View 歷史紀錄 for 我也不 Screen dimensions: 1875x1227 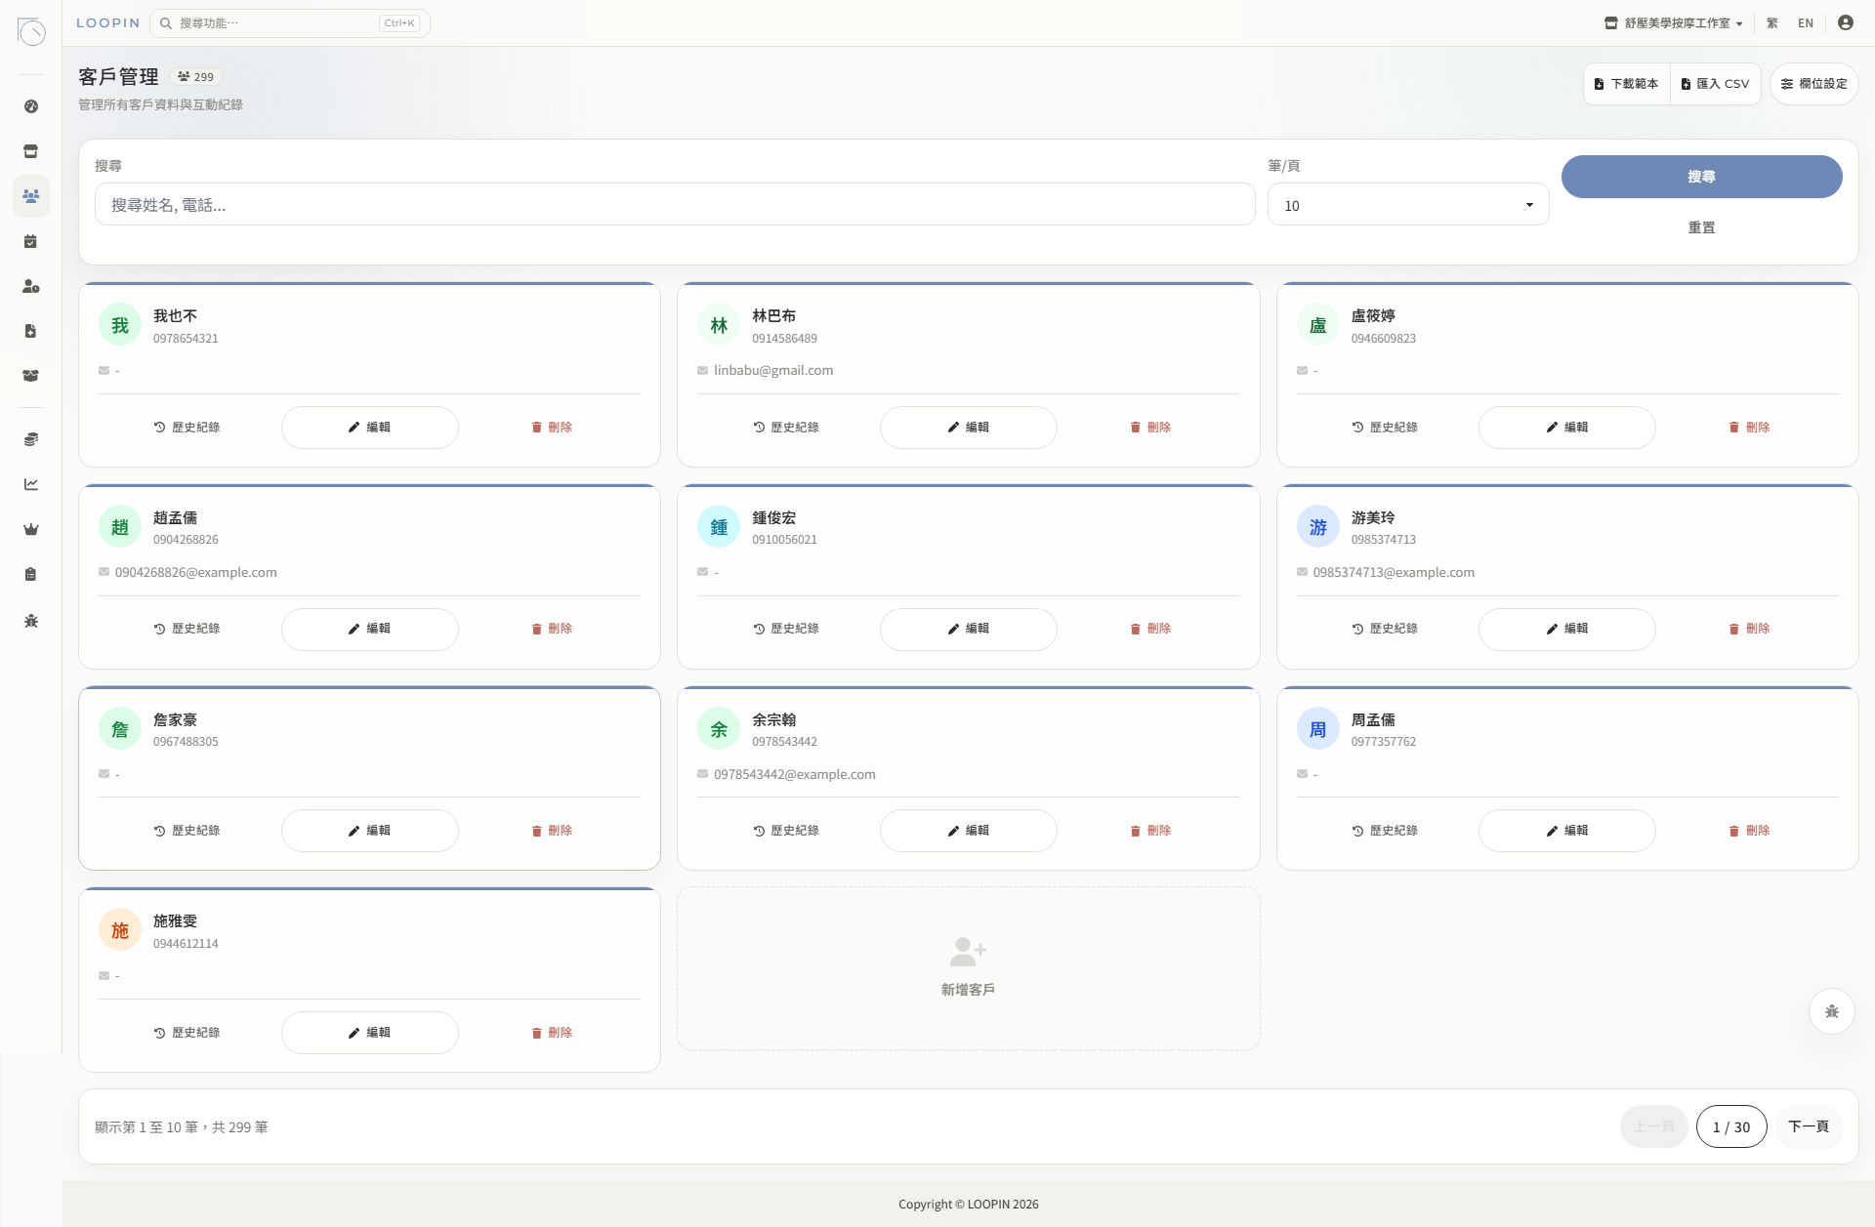187,428
